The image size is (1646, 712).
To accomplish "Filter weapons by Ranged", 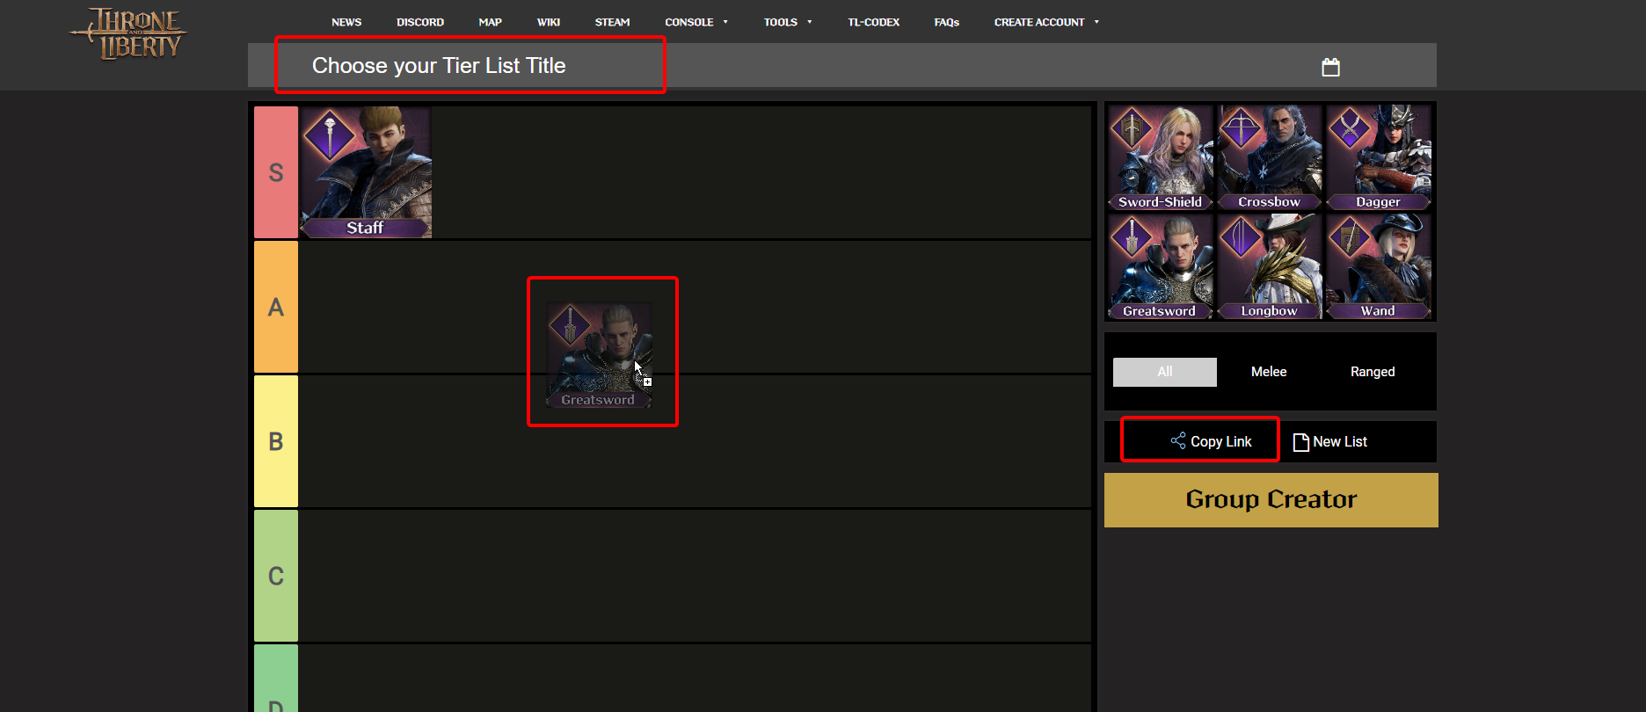I will [1373, 372].
